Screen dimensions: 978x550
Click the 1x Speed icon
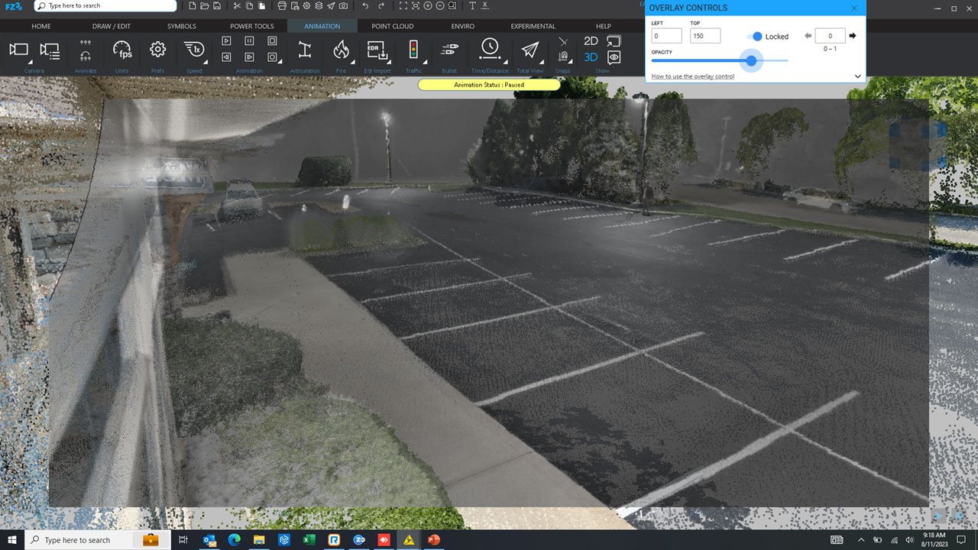193,50
